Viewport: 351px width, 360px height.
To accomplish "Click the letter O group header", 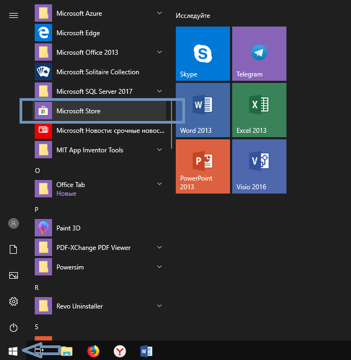I will [x=37, y=171].
